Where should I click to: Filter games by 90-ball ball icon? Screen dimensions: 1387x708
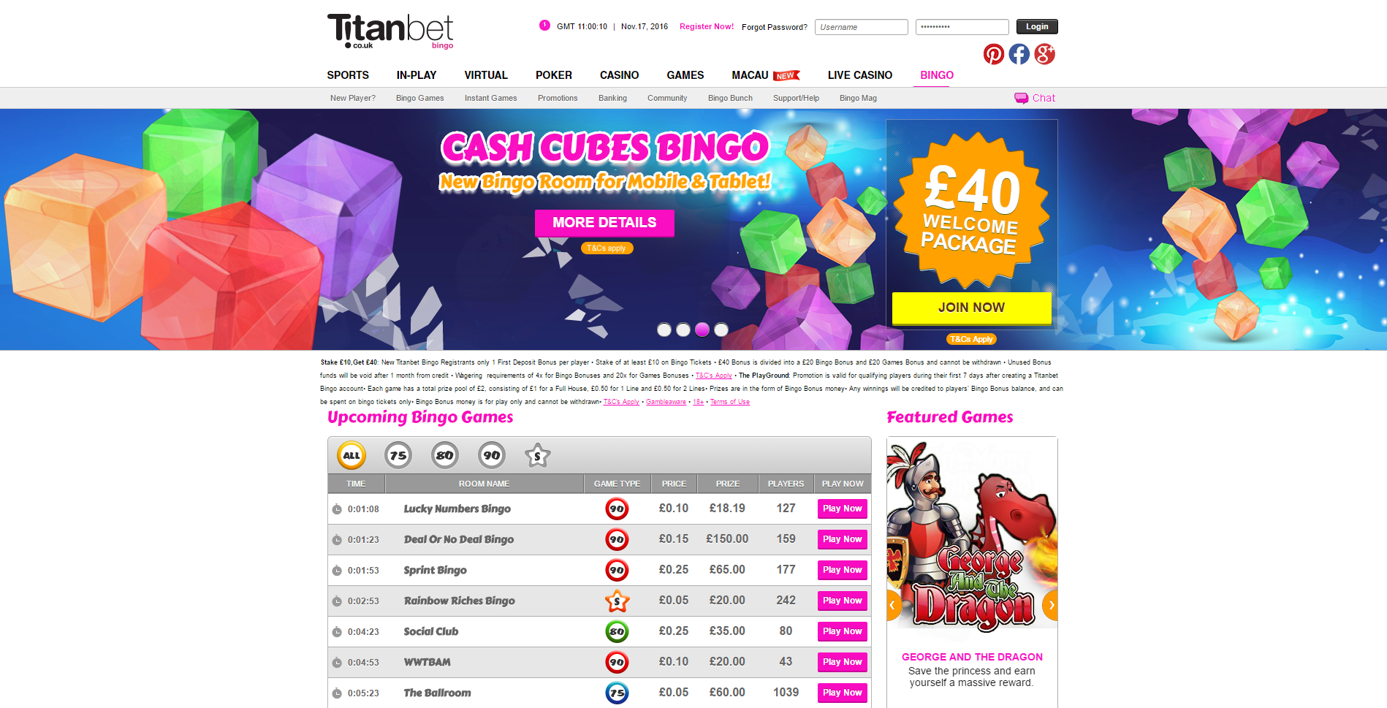click(x=492, y=455)
